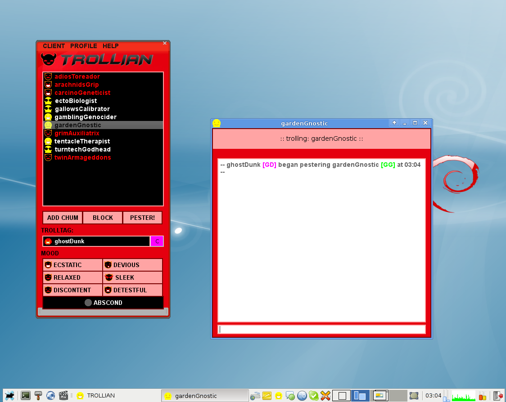Toggle ABSCOND to go offline

point(103,303)
